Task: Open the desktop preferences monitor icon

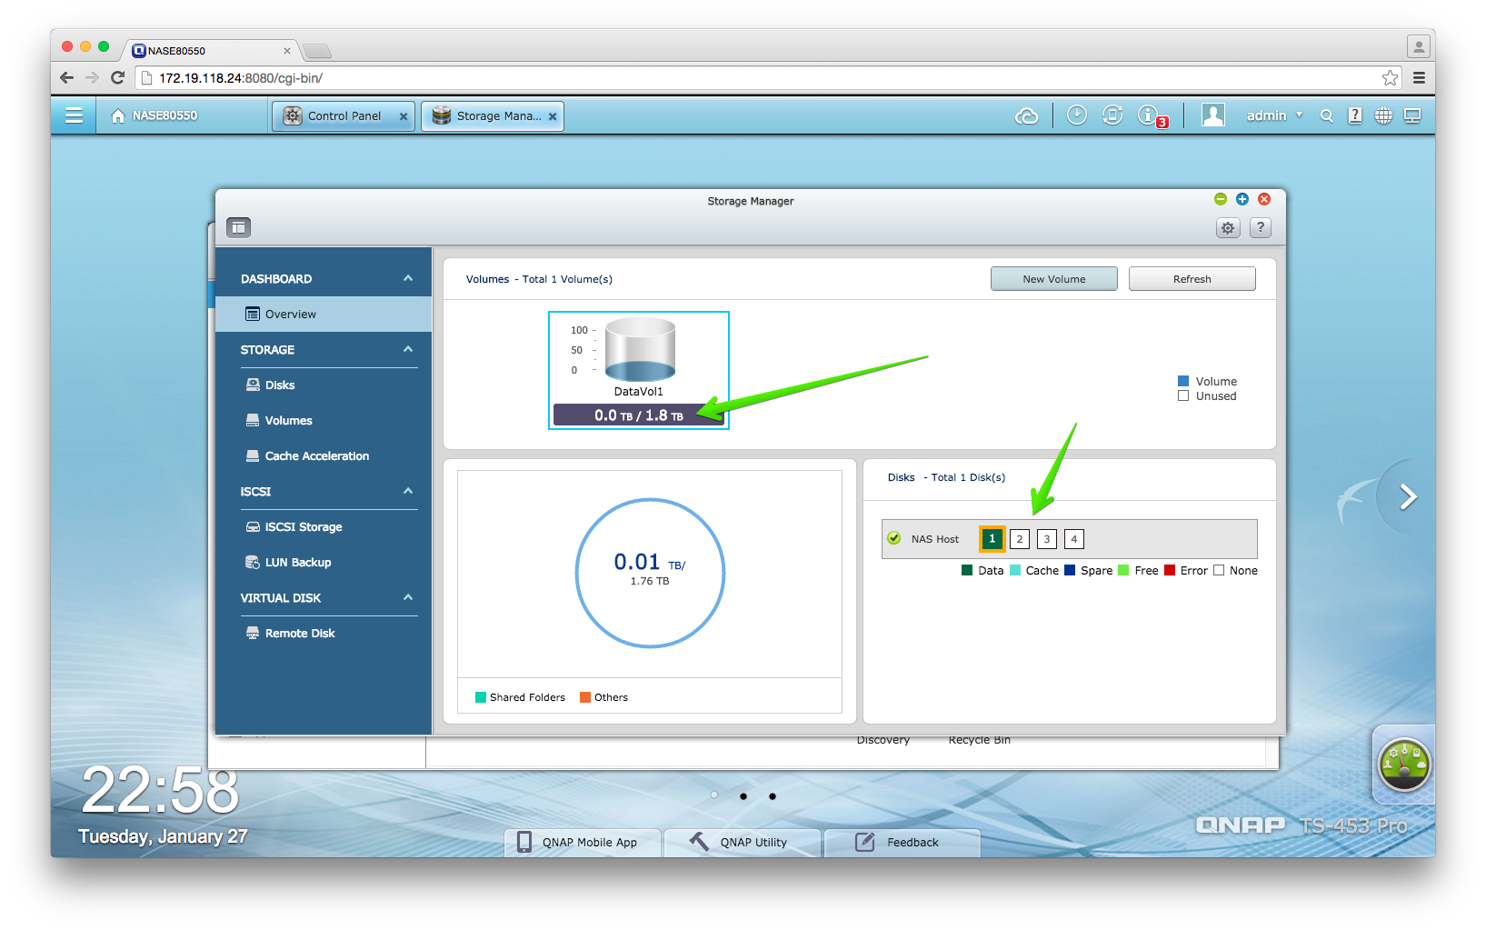Action: point(1412,115)
